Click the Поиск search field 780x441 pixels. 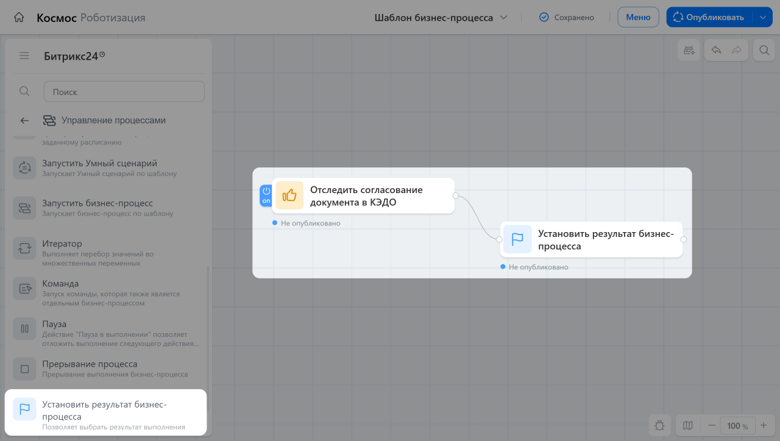point(124,91)
